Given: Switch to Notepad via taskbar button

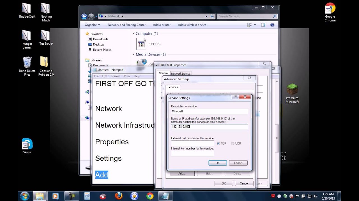Looking at the screenshot, I should pyautogui.click(x=165, y=196).
